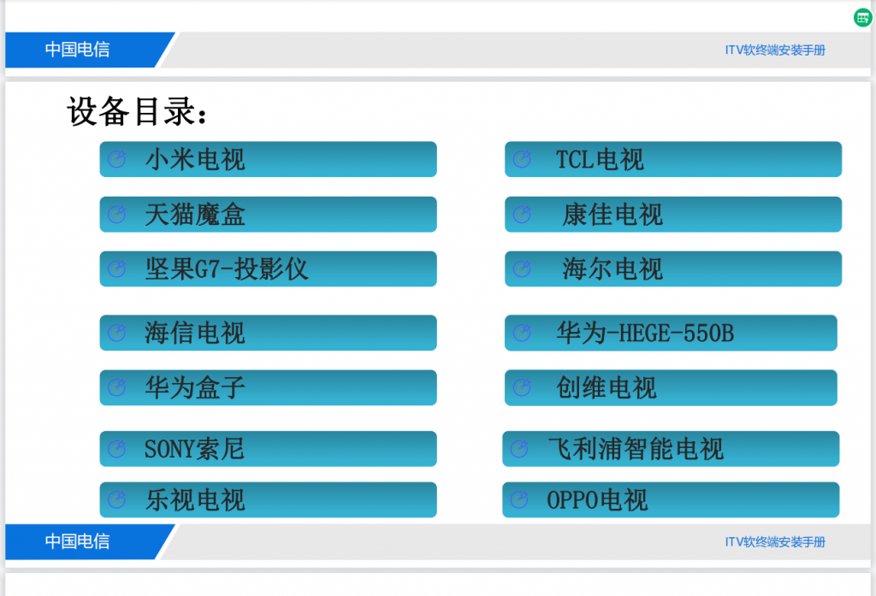Open the 华为盒子 section
The height and width of the screenshot is (596, 876).
tap(268, 387)
